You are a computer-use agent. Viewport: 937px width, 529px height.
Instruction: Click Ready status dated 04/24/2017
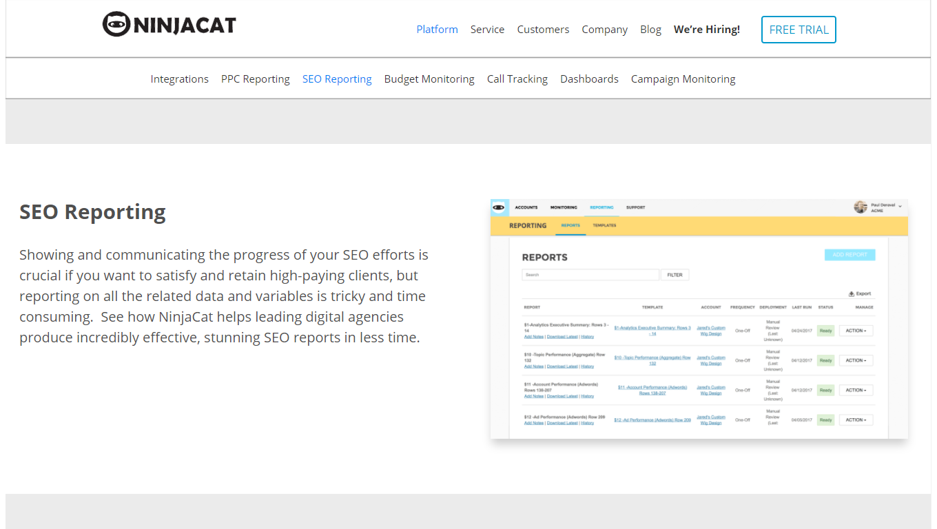[x=825, y=331]
